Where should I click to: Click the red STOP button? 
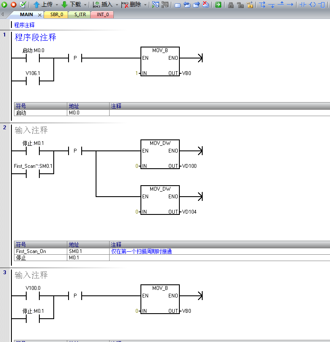tap(13, 5)
